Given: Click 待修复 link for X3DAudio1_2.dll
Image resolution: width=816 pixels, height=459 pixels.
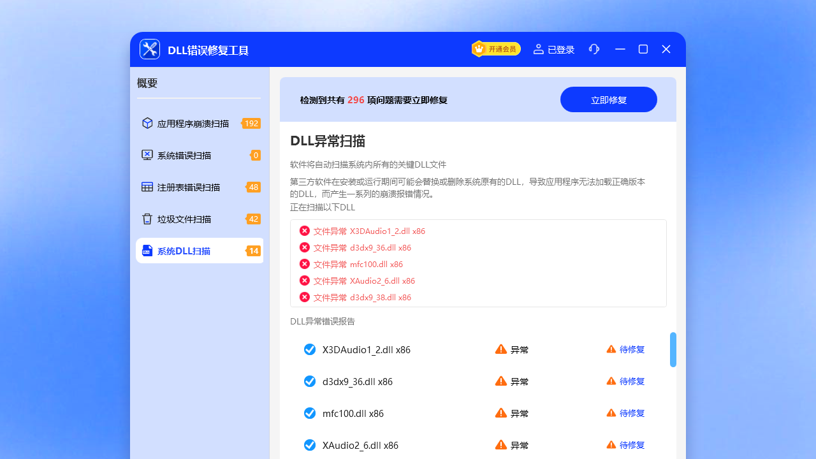Looking at the screenshot, I should click(632, 349).
